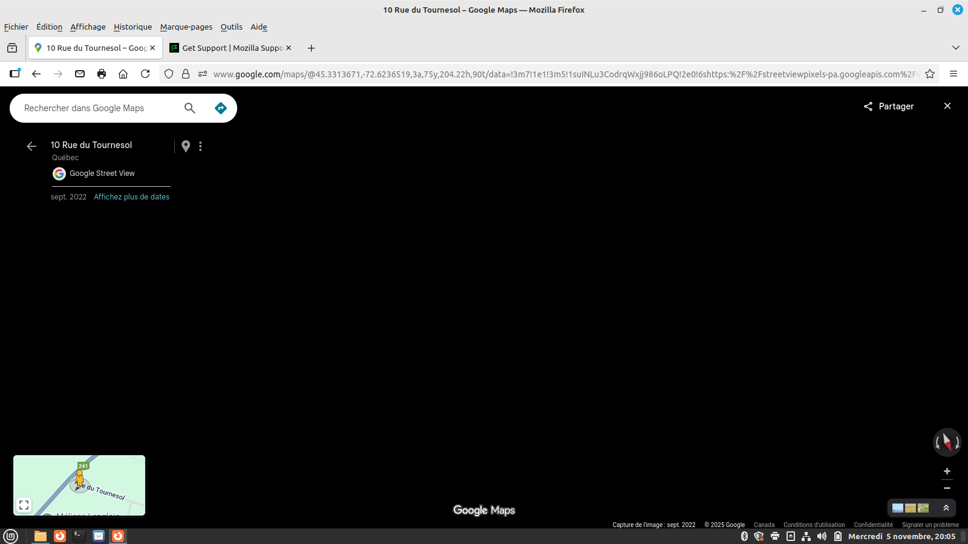Open the Outils menu
968x544 pixels.
232,27
